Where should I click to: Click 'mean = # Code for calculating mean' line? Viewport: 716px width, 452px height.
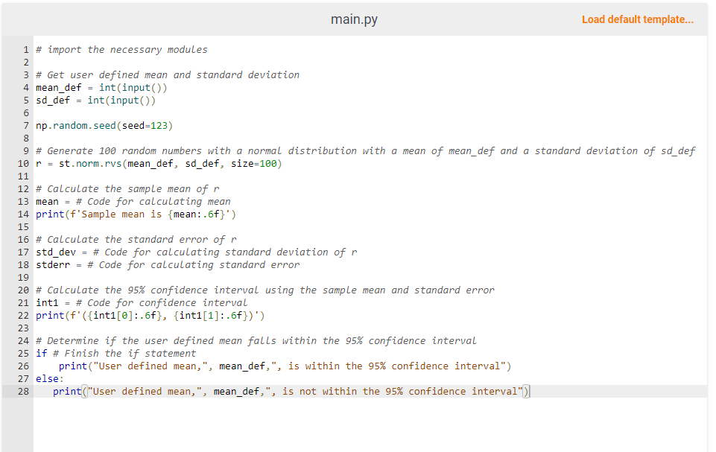tap(133, 202)
